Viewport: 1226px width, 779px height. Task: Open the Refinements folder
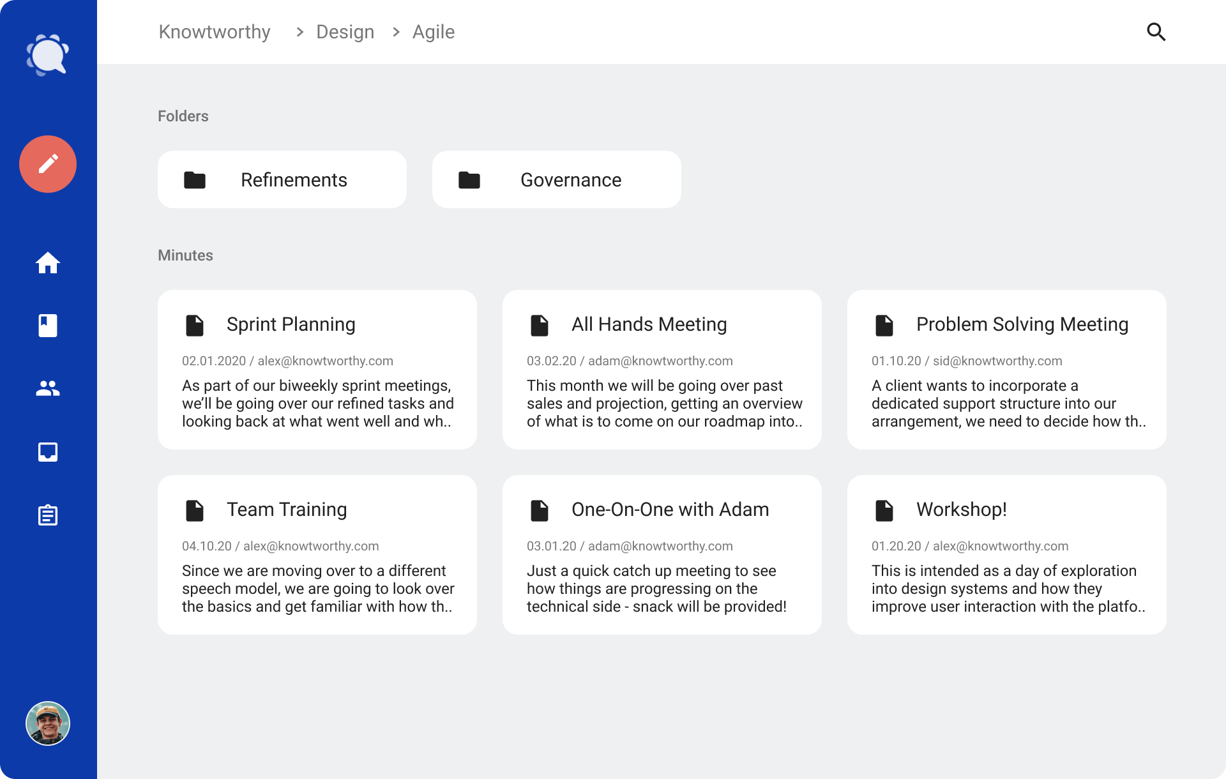(282, 179)
